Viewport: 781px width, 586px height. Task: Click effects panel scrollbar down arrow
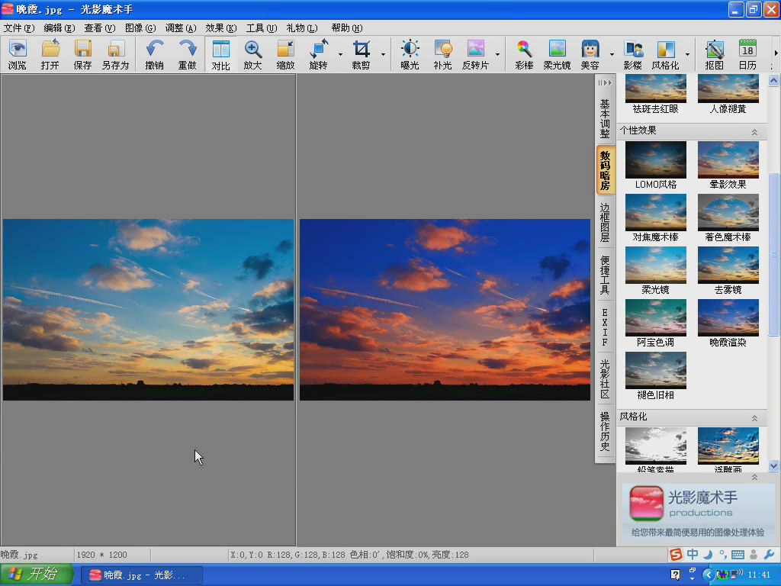pos(773,466)
